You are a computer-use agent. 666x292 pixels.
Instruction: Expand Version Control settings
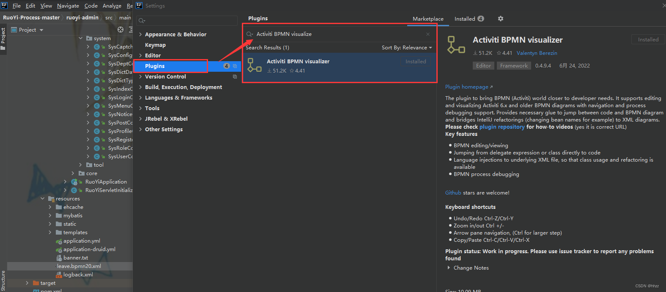(x=140, y=77)
